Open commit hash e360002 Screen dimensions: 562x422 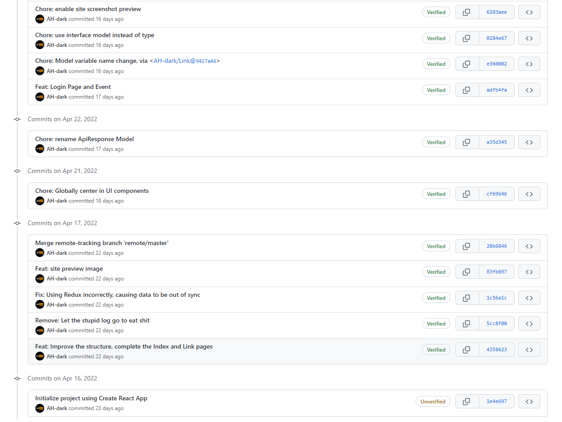497,64
